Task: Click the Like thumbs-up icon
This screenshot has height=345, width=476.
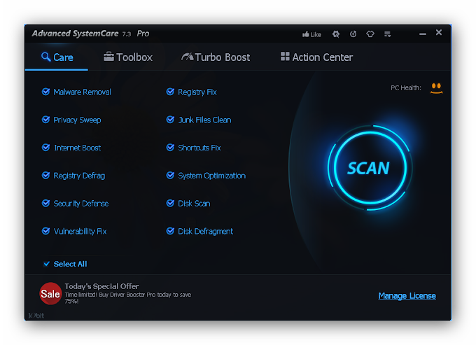Action: tap(306, 34)
